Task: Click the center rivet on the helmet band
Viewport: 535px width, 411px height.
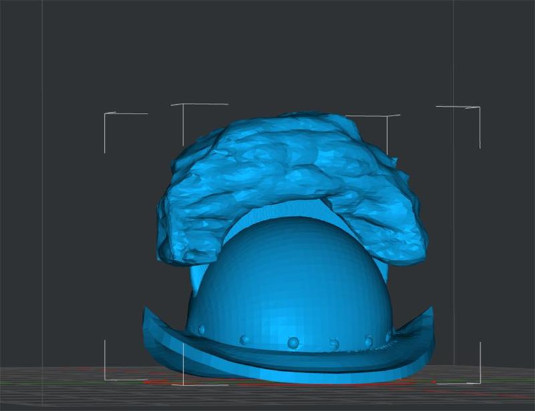Action: [293, 342]
